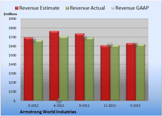
Task: Select the green actual bar for 12-2012
Action: coord(115,73)
